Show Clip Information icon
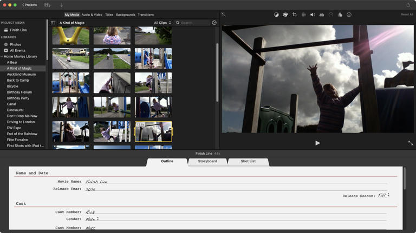Image resolution: width=416 pixels, height=233 pixels. [x=349, y=15]
